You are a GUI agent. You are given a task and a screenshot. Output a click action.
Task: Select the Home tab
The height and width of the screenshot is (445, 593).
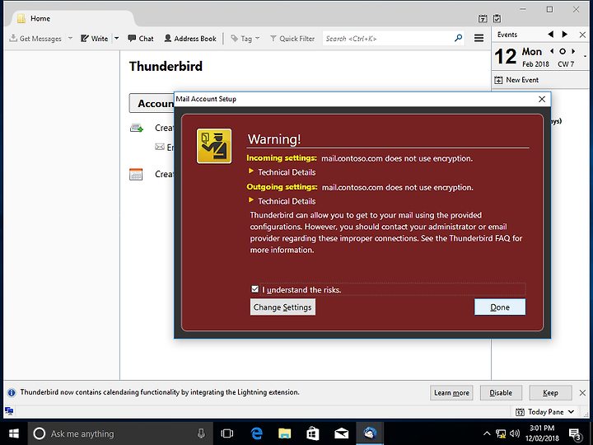tap(72, 18)
